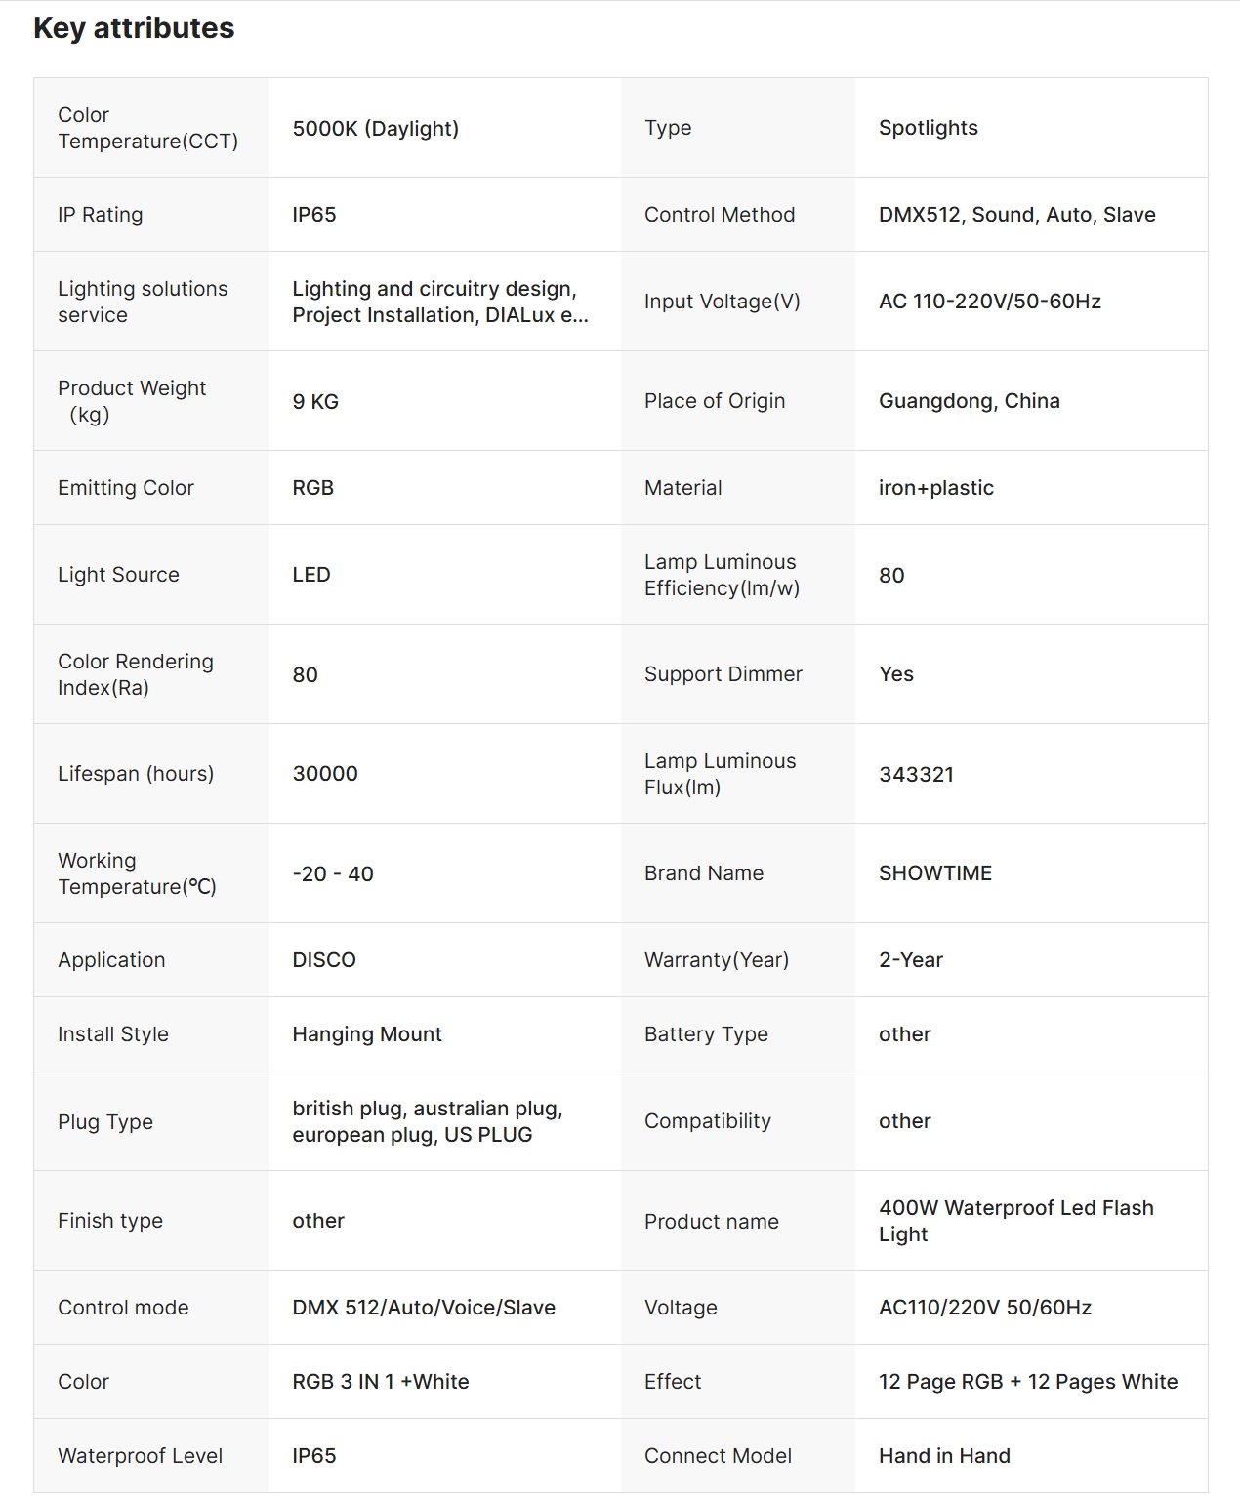The image size is (1240, 1496).
Task: Click the Waterproof Level label
Action: coord(140,1456)
